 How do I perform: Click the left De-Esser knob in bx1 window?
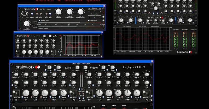tap(140, 20)
